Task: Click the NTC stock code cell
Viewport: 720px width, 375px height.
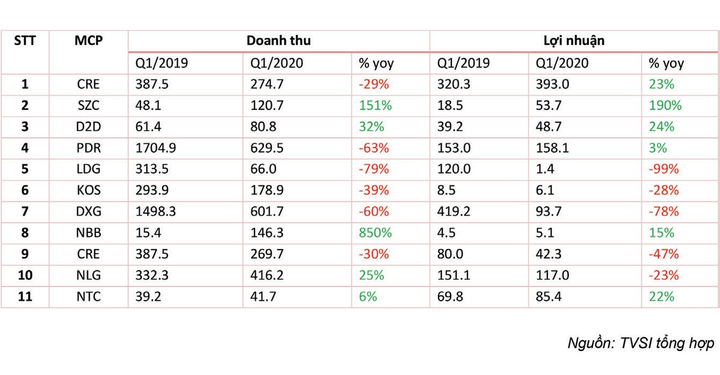Action: tap(89, 296)
